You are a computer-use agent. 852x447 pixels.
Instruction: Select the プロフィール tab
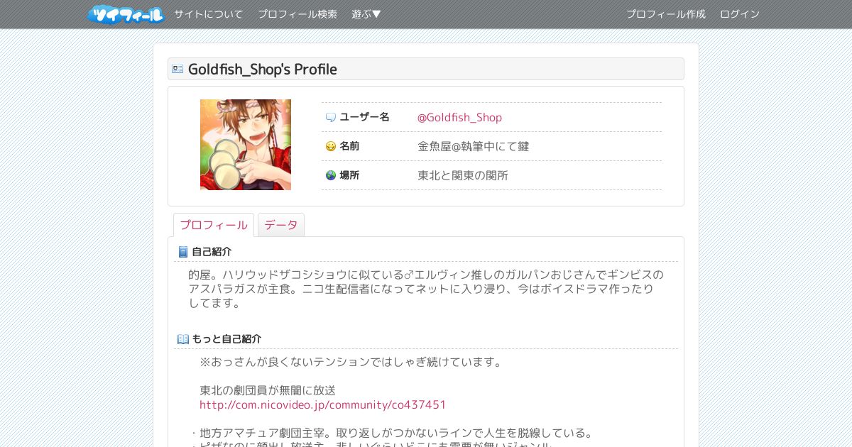(x=214, y=225)
